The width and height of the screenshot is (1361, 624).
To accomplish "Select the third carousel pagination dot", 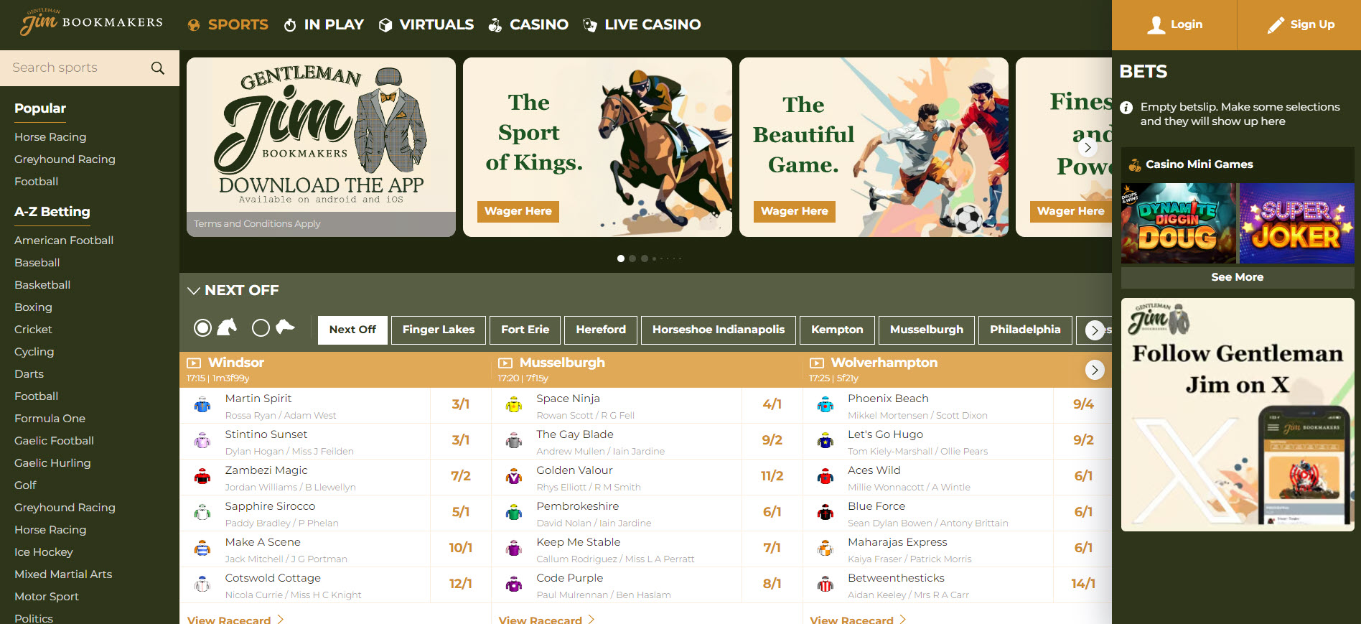I will (x=645, y=259).
